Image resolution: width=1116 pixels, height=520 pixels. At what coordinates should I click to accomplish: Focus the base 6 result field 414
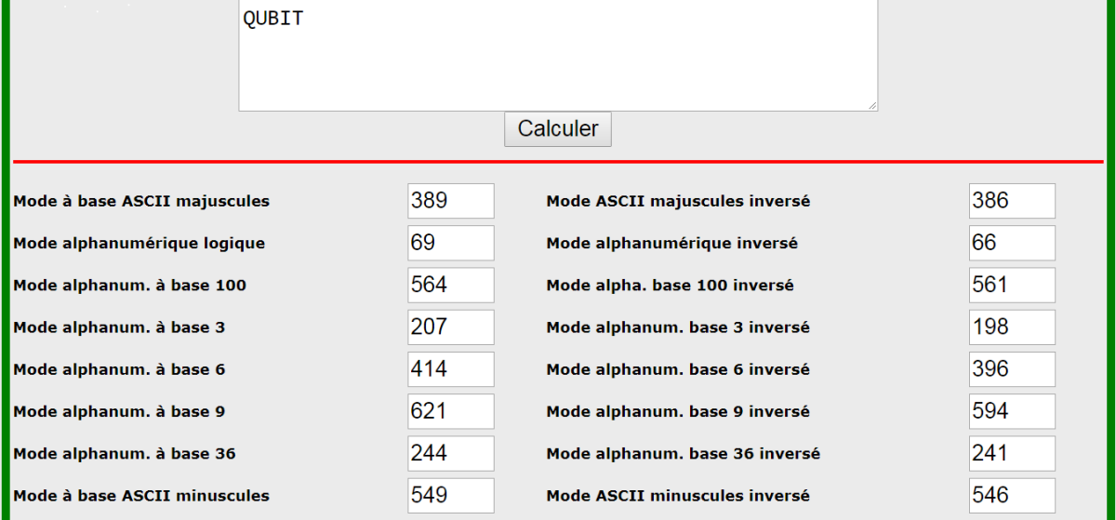pos(450,369)
